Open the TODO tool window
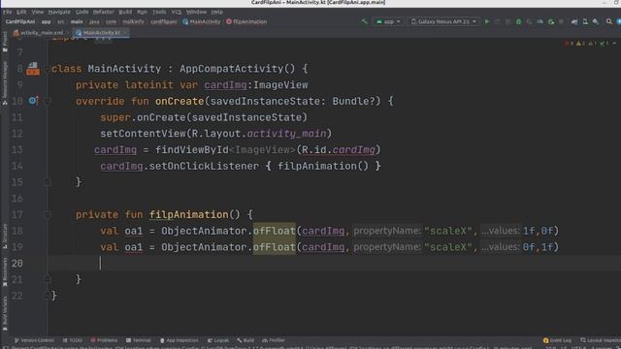Image resolution: width=621 pixels, height=349 pixels. coord(73,340)
